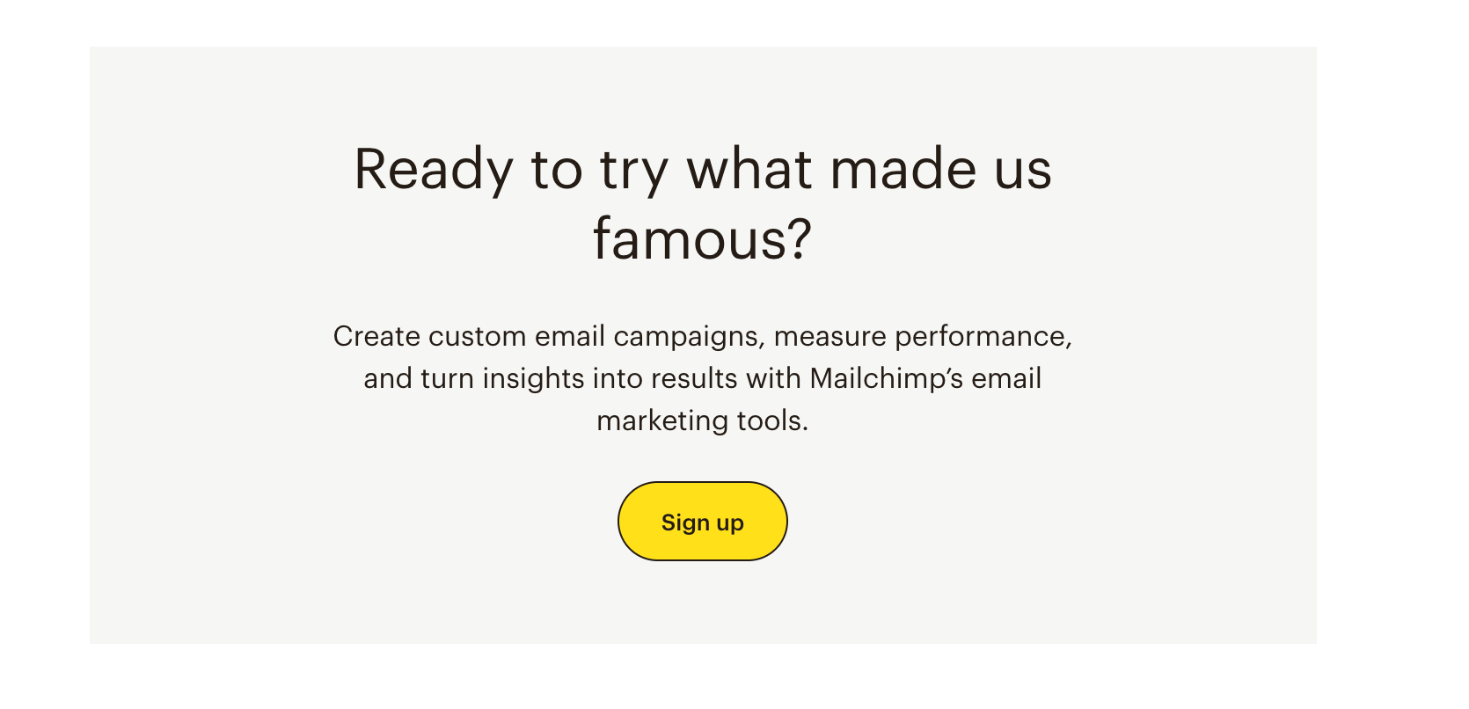Click the white area left of the gray panel
This screenshot has width=1469, height=709.
click(44, 352)
